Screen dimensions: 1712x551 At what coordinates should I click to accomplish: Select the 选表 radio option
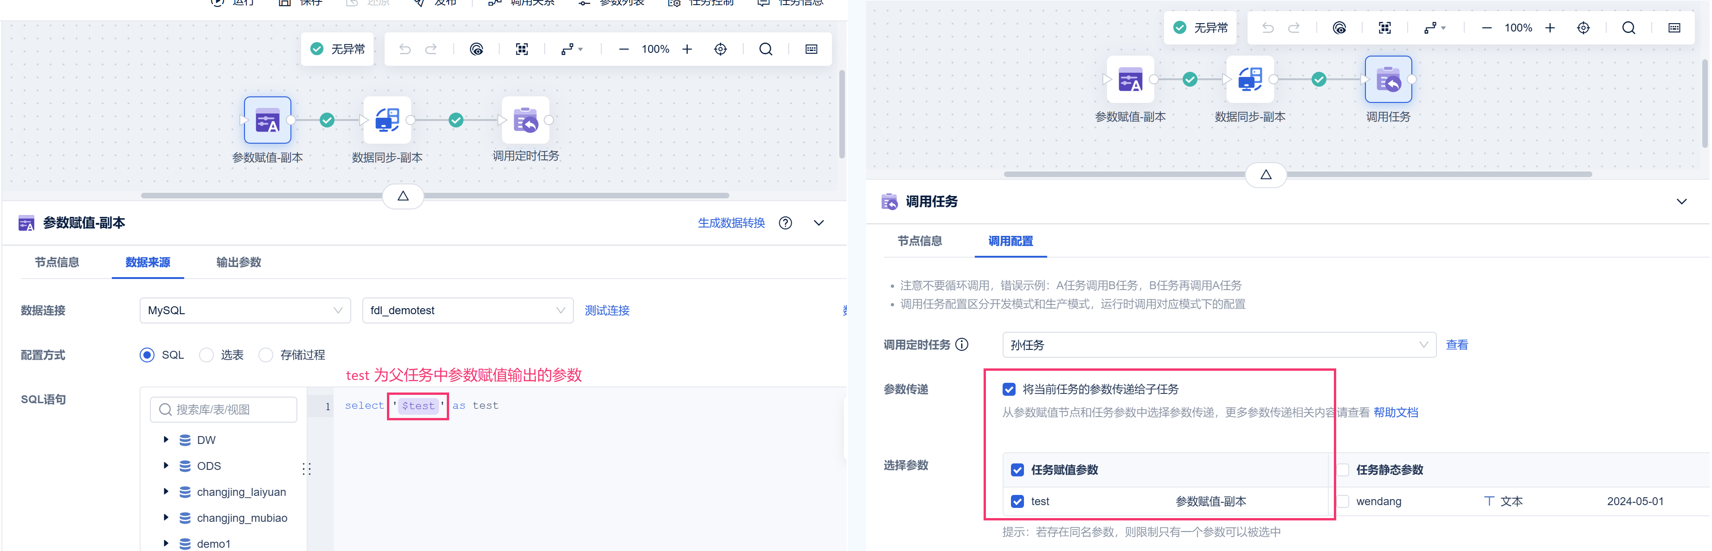[206, 355]
